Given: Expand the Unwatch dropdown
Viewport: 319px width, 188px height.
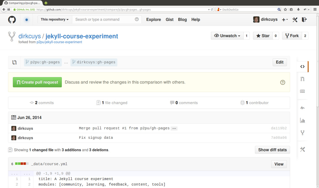Looking at the screenshot, I should (x=227, y=36).
